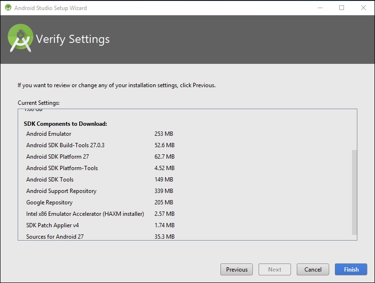Click the settings list scrollbar thumb
This screenshot has width=375, height=283.
[x=354, y=192]
